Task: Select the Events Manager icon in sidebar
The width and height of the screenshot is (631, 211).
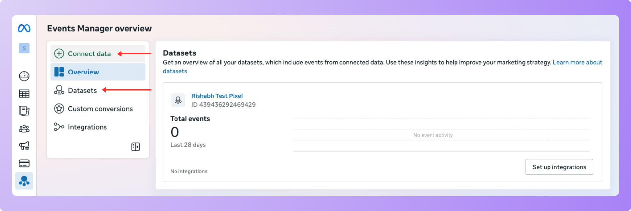Action: point(24,181)
